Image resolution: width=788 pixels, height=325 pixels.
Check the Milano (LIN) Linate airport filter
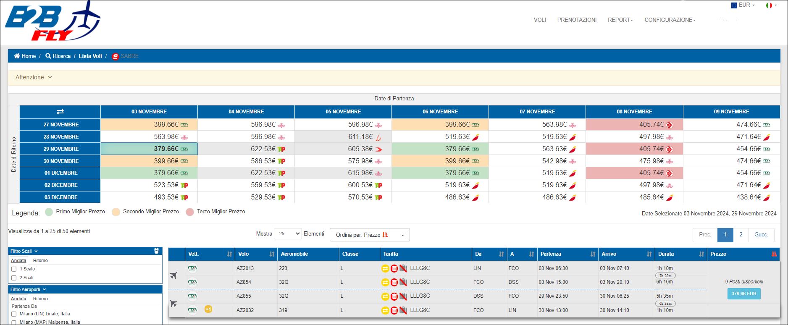[14, 314]
